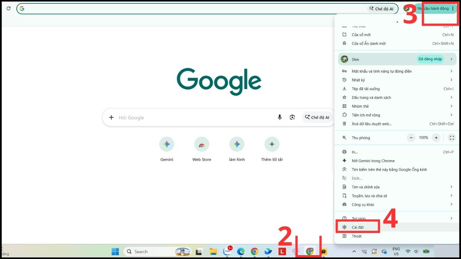The image size is (461, 259).
Task: Reload the current page
Action: click(8, 8)
